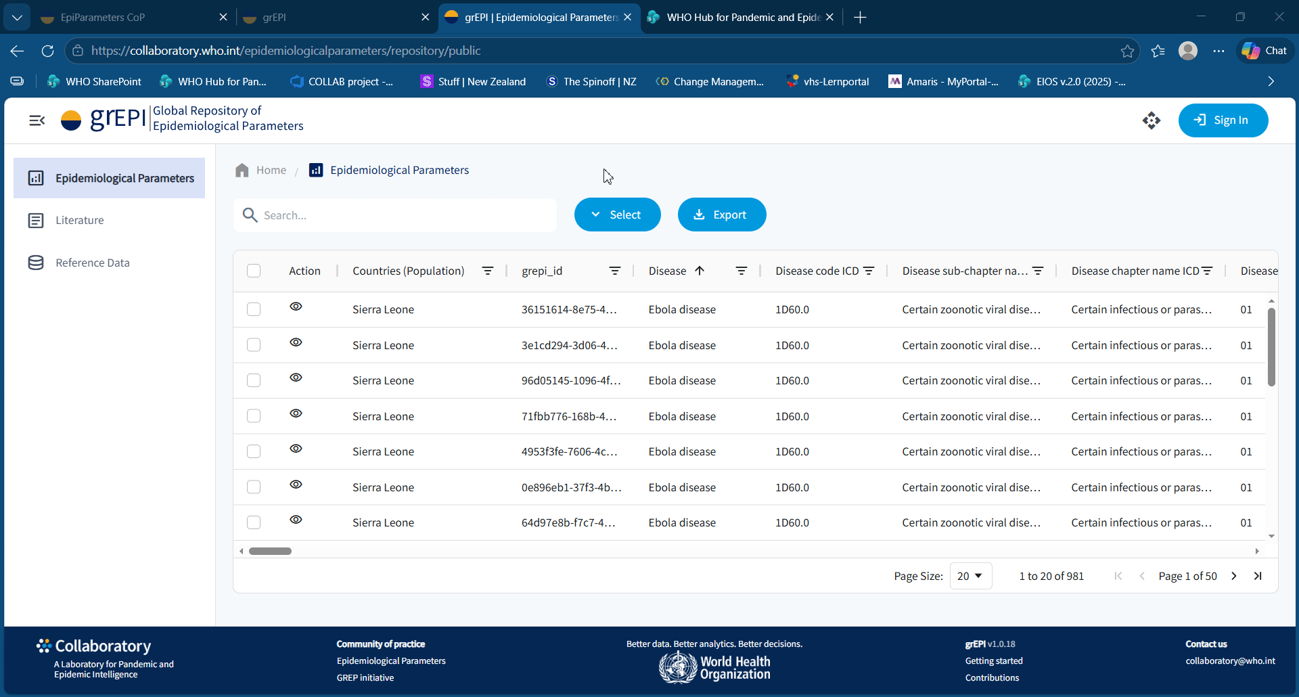Click the browser address bar URL
1299x697 pixels.
click(x=286, y=51)
